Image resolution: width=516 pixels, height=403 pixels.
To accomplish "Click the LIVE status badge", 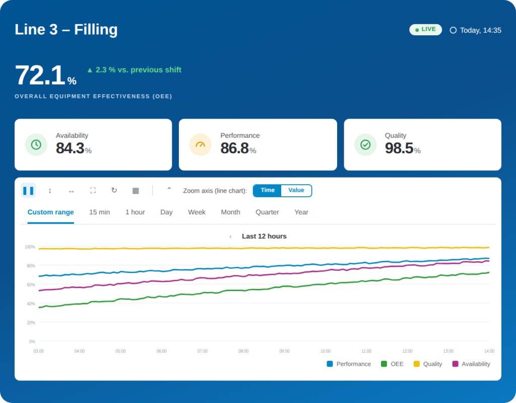I will [x=425, y=30].
